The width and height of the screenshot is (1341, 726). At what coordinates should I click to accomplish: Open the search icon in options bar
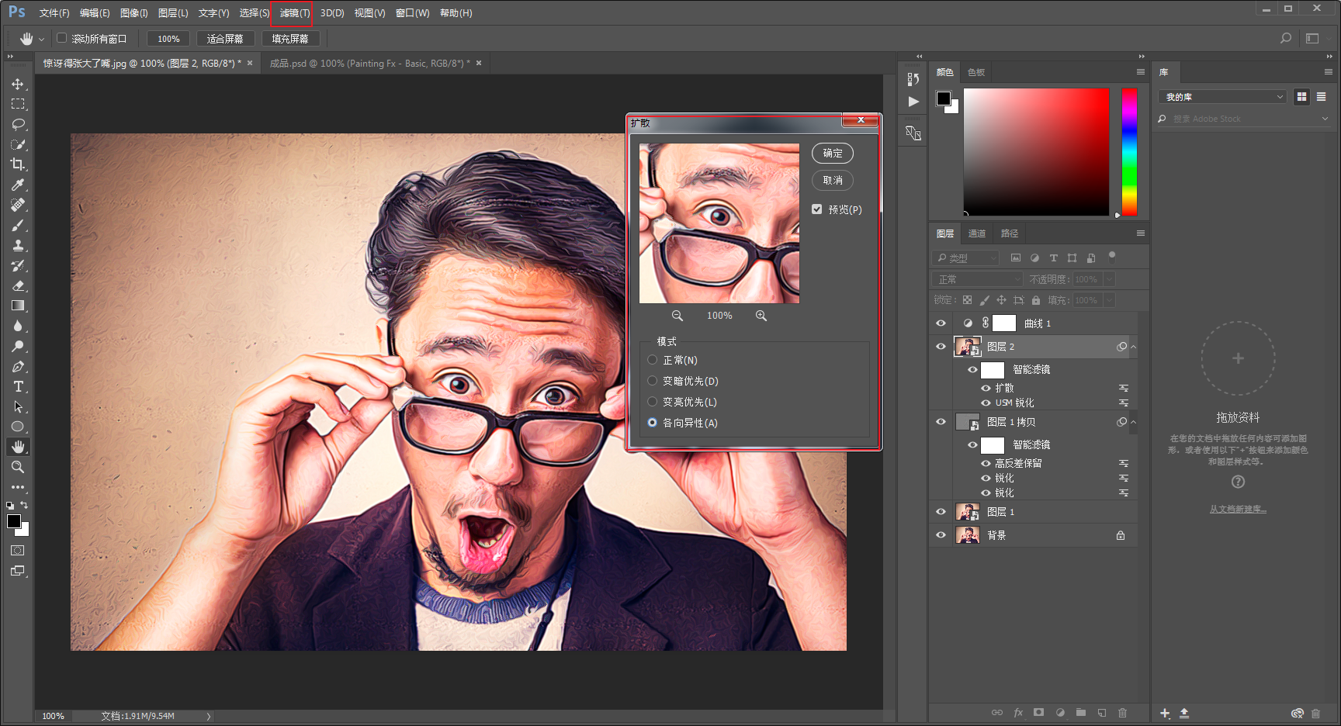tap(1286, 38)
